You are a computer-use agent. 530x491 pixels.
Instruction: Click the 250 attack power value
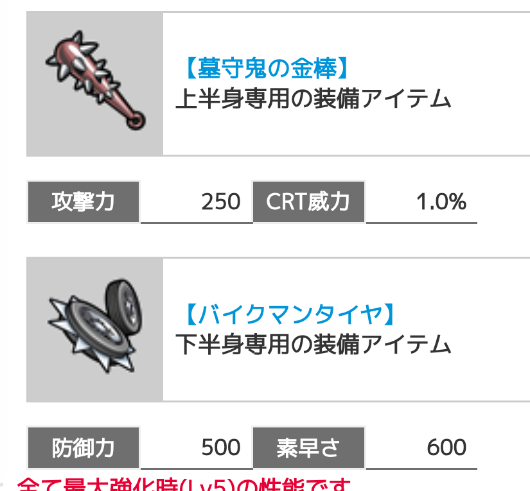point(221,202)
